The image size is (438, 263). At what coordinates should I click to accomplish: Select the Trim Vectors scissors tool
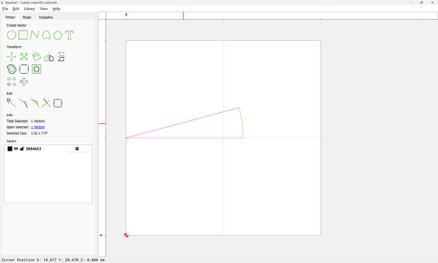pos(46,102)
